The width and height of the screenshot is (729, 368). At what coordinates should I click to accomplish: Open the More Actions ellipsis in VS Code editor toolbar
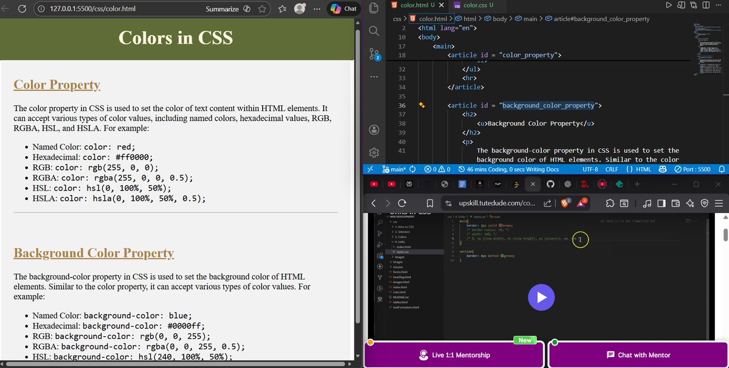coord(719,5)
